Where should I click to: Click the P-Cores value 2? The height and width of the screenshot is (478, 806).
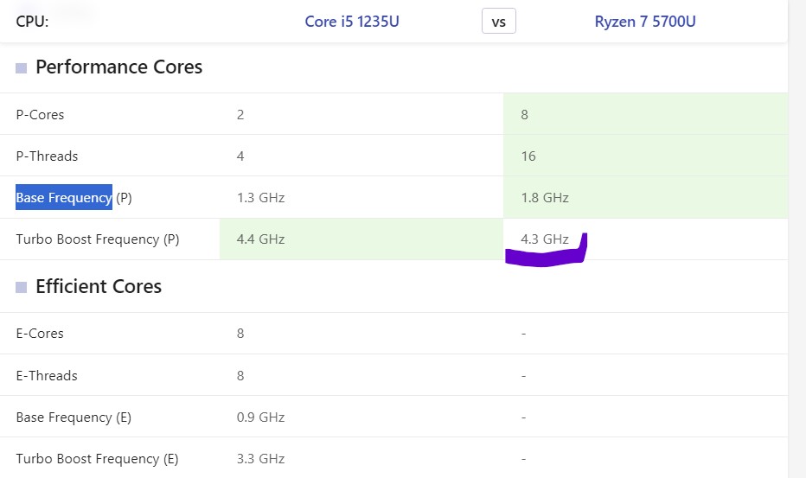pyautogui.click(x=240, y=115)
